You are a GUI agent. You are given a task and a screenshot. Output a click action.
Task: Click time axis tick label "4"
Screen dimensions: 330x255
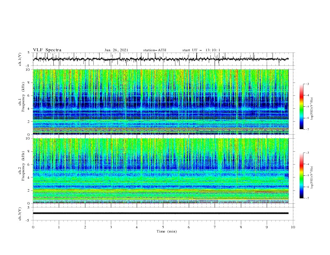click(x=137, y=227)
